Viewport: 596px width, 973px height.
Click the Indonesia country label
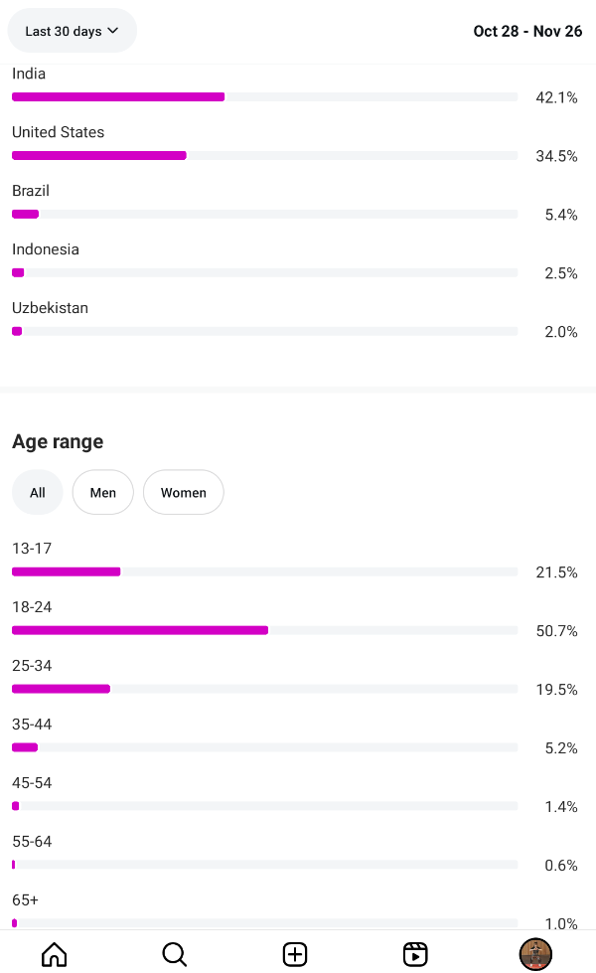46,249
